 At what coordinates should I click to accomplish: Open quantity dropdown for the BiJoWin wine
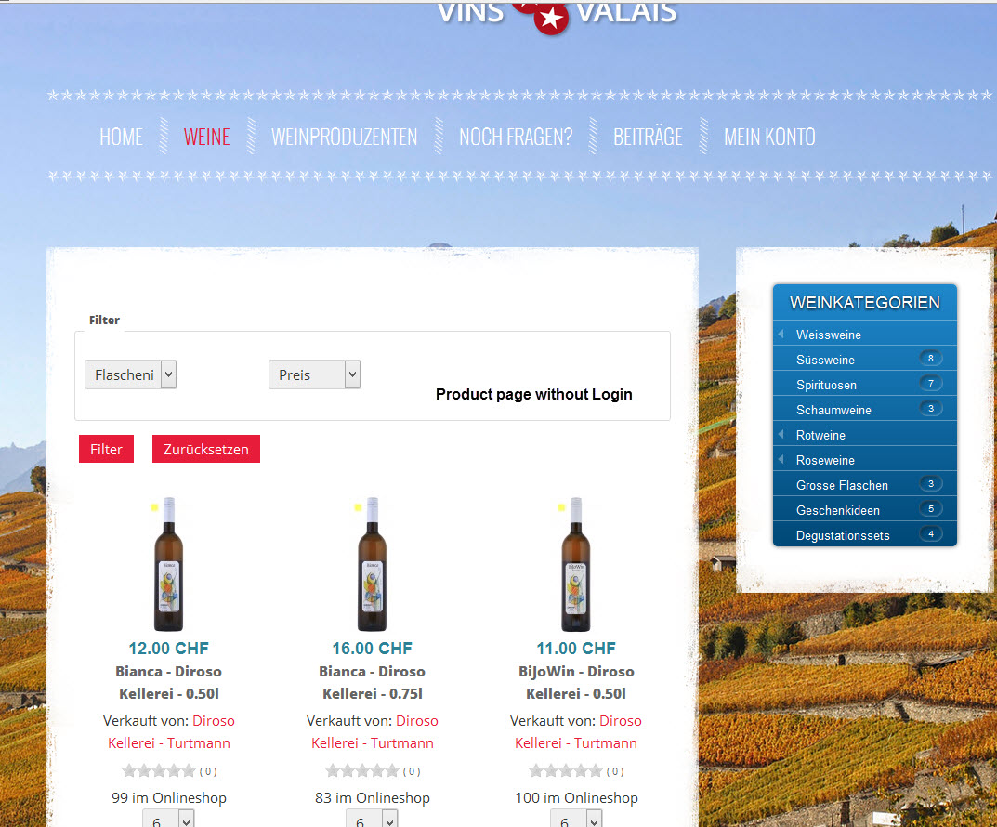pos(576,819)
